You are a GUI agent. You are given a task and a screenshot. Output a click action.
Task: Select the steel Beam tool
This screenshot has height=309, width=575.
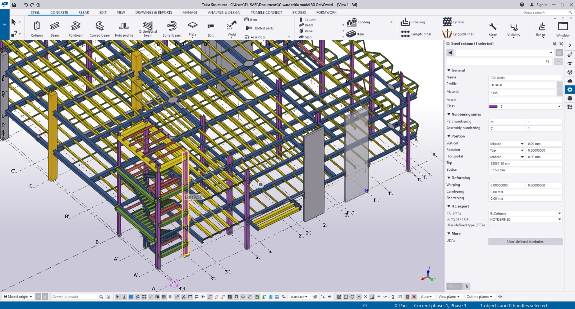point(55,29)
